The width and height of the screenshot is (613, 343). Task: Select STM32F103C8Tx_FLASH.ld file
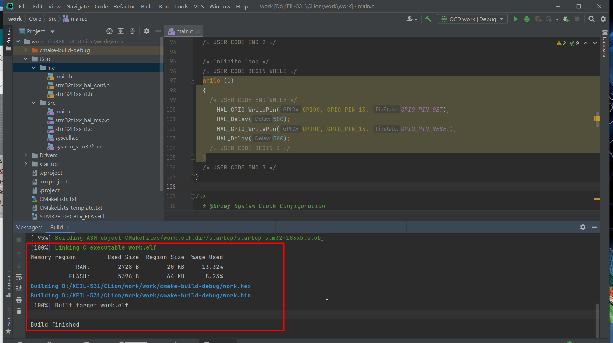pyautogui.click(x=74, y=216)
